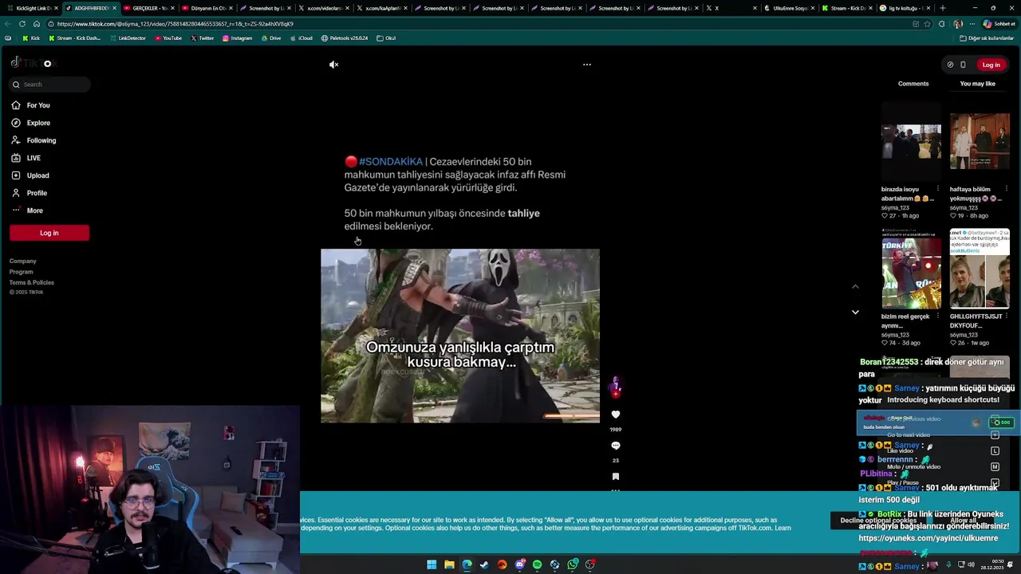Open the Kick bookmark
Screen dimensions: 1021x574
tap(31, 38)
